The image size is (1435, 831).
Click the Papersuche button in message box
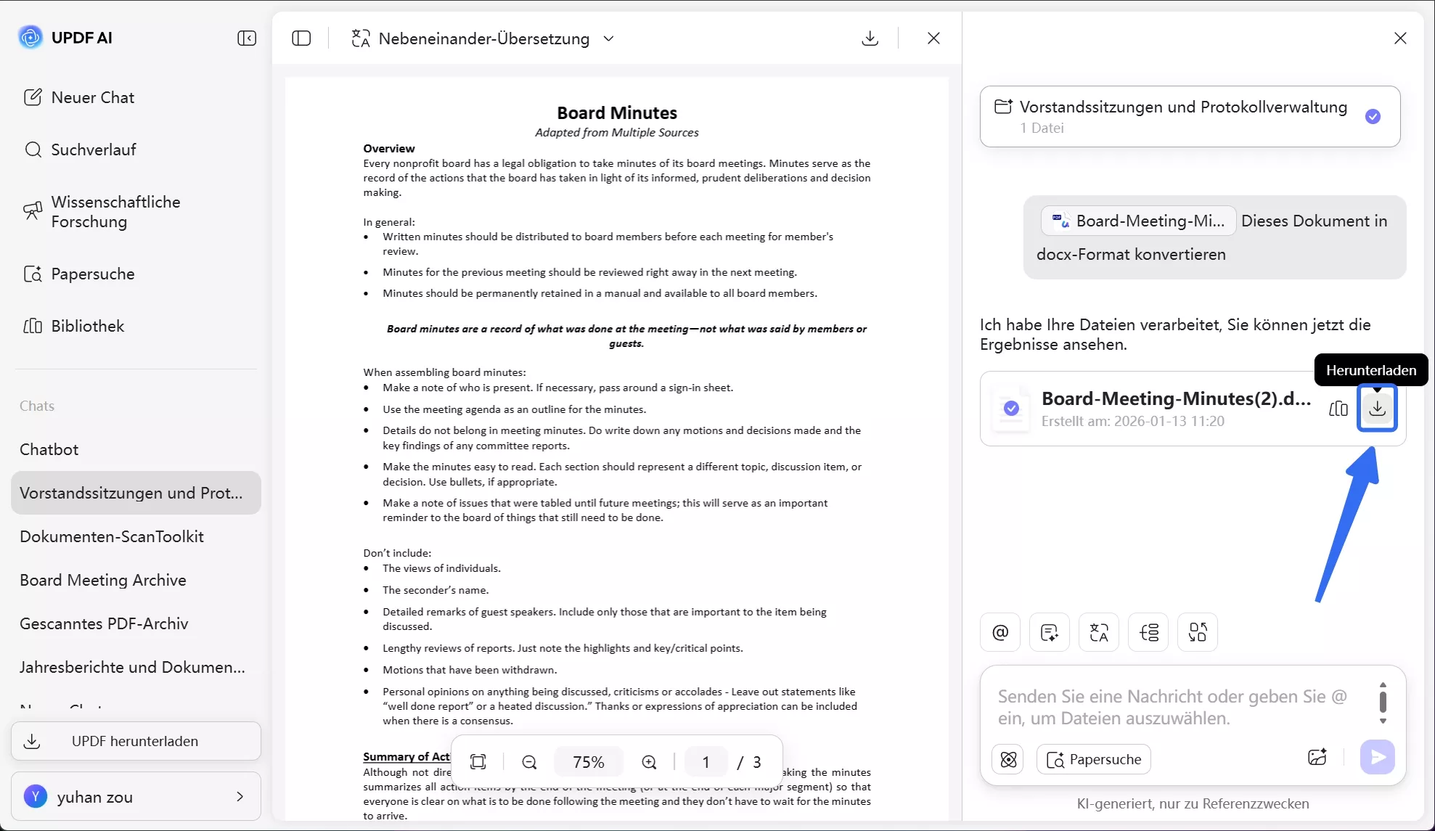coord(1094,759)
